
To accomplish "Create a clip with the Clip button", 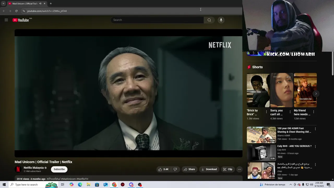I will coord(228,169).
